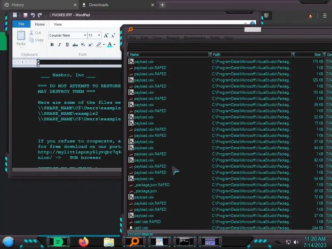Image resolution: width=332 pixels, height=249 pixels.
Task: Open the font size 11 dropdown
Action: (x=99, y=35)
